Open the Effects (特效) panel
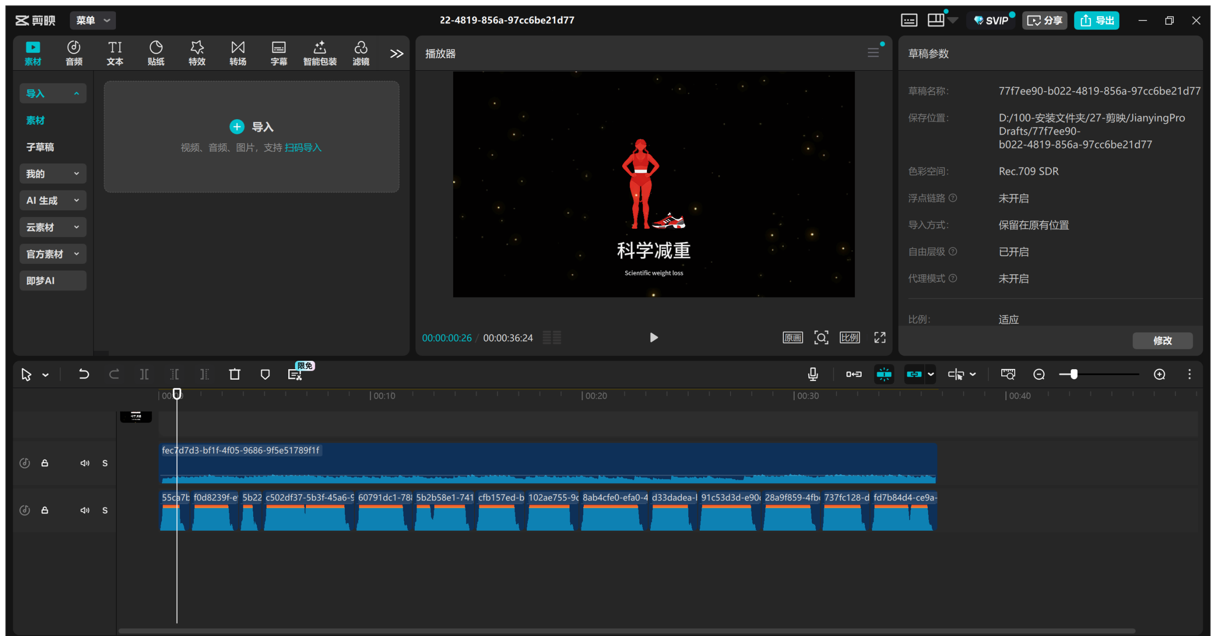 (x=197, y=53)
